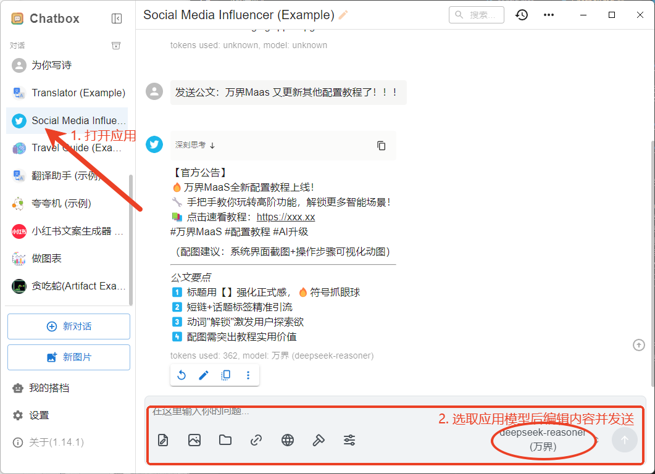Click the pencil icon to rename the conversation
The height and width of the screenshot is (474, 655).
point(343,15)
